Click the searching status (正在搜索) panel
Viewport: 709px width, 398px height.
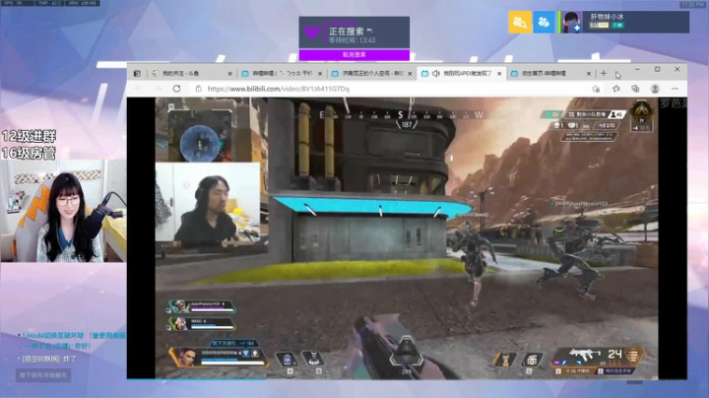[354, 33]
